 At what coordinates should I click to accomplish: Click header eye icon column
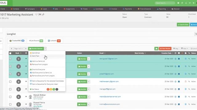click(x=26, y=53)
